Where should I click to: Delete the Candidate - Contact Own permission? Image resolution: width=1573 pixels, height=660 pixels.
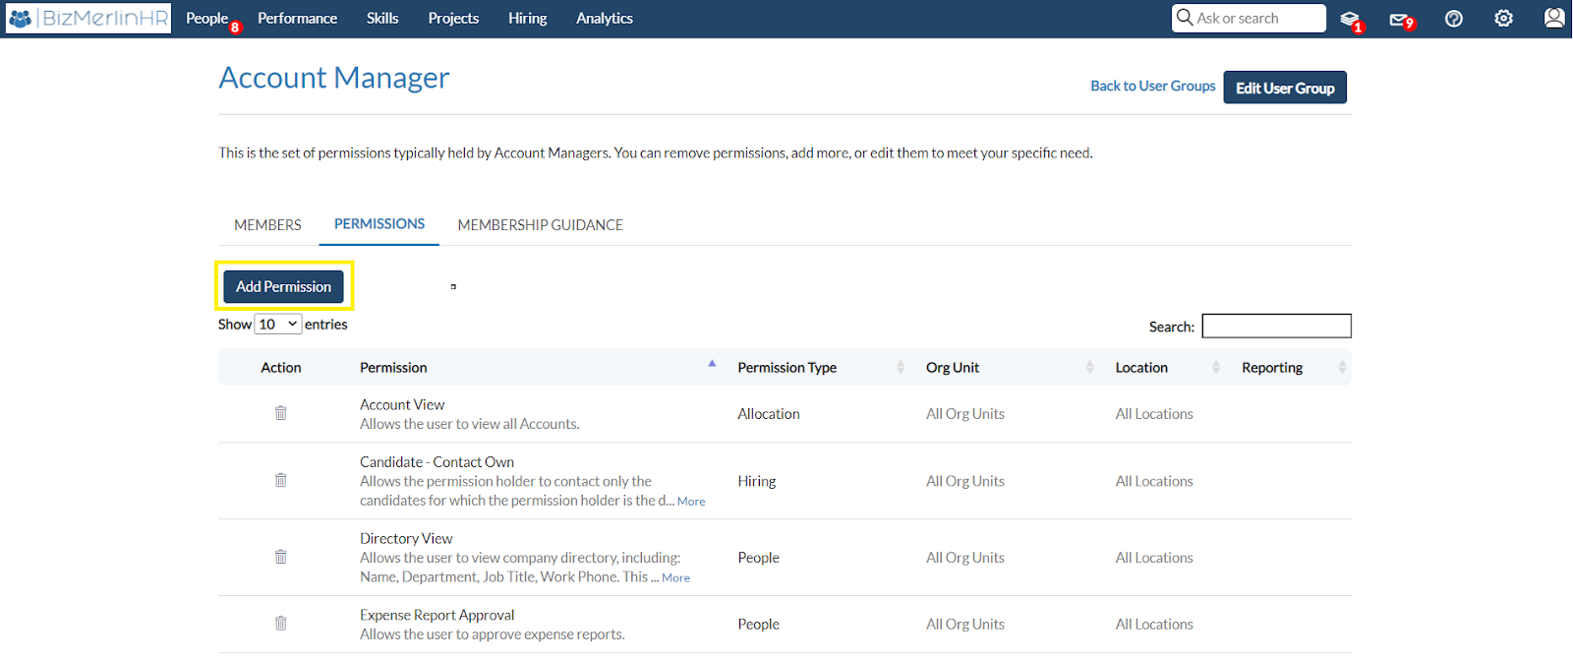tap(281, 480)
